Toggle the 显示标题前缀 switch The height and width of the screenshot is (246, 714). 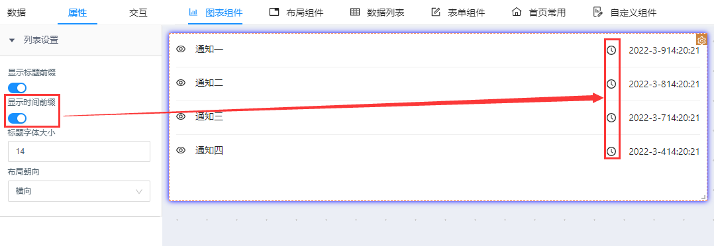17,88
